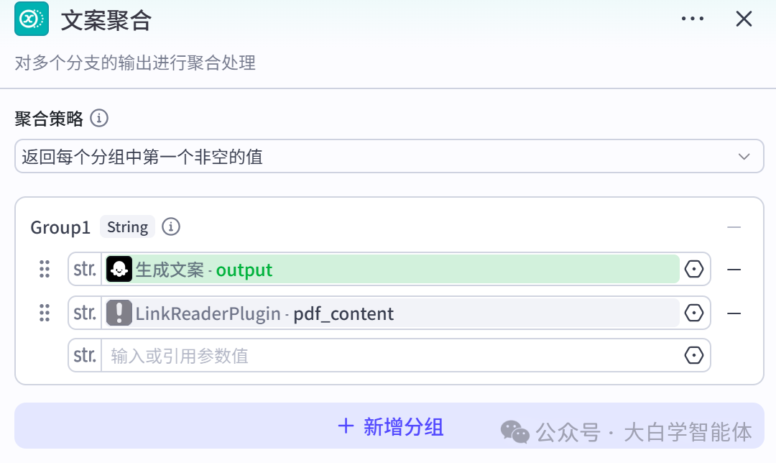This screenshot has width=776, height=463.
Task: Open the variable picker on the empty parameter row
Action: (693, 355)
